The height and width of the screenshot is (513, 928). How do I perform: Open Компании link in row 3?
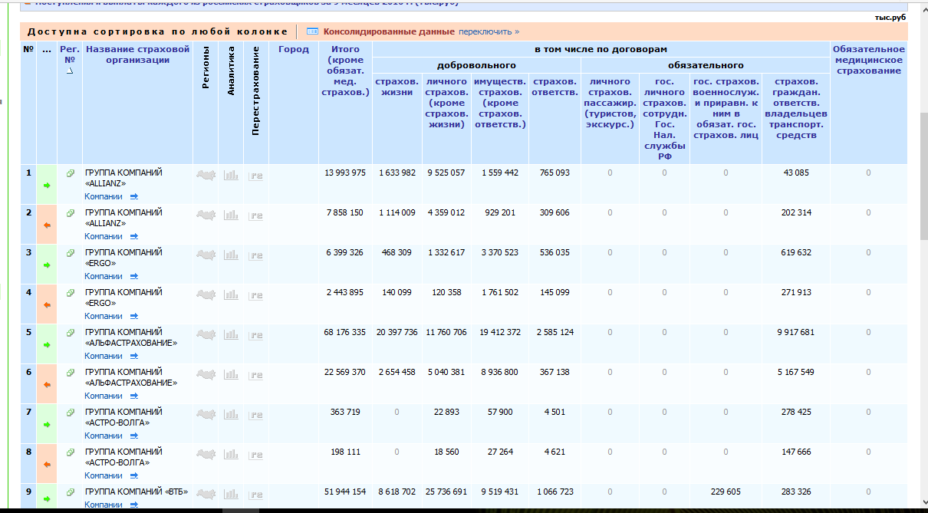pyautogui.click(x=104, y=276)
